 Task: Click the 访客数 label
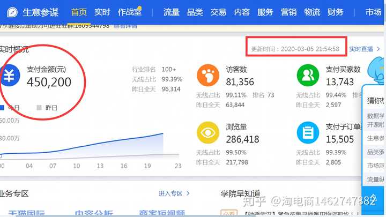pos(236,69)
